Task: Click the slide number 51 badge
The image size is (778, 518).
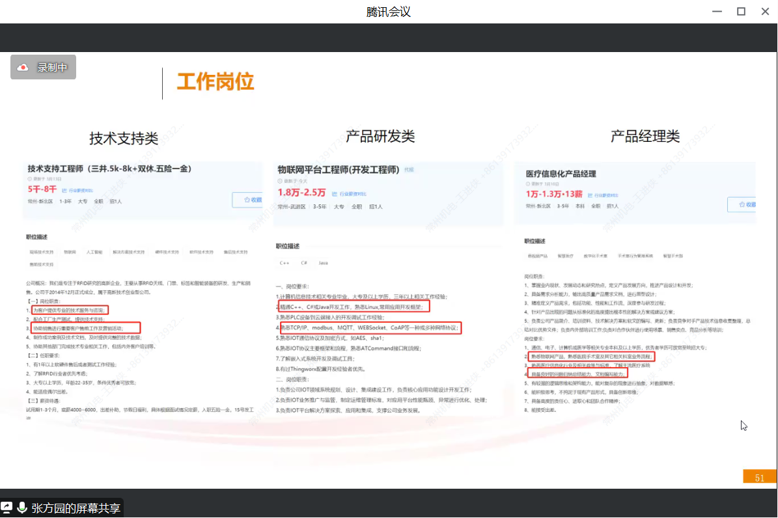Action: point(760,478)
